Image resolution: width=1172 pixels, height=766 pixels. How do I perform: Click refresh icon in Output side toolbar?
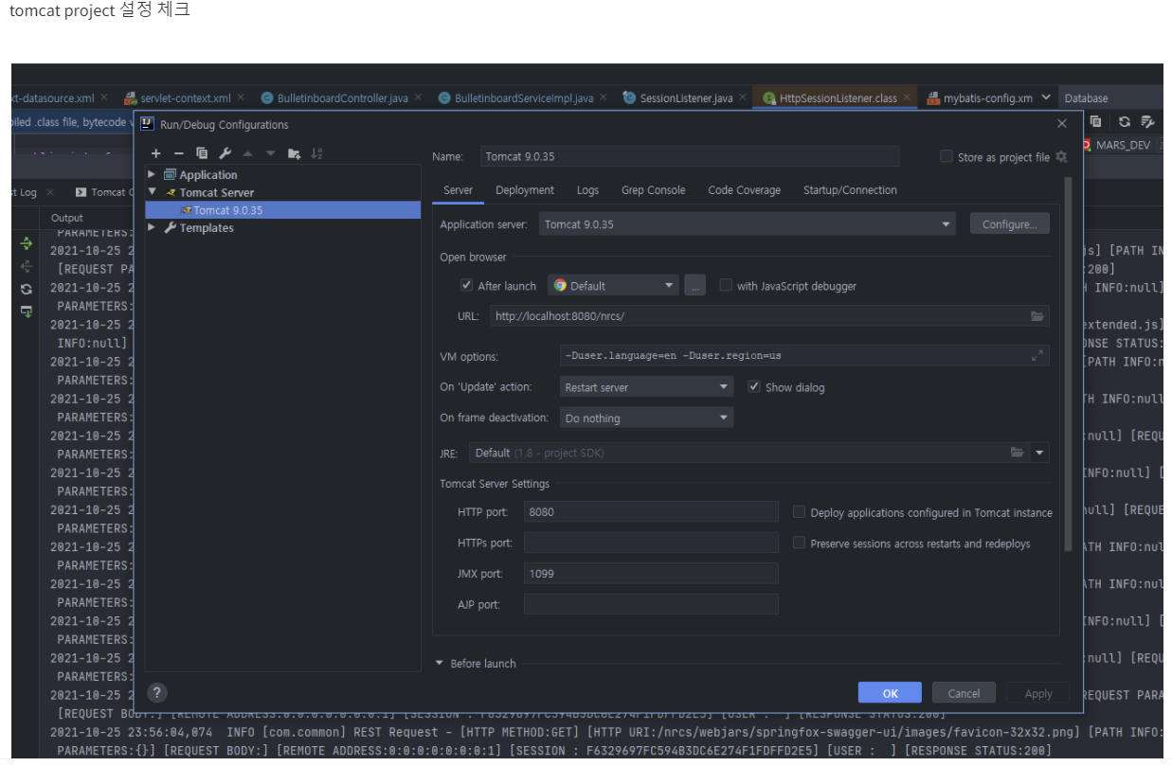(27, 289)
